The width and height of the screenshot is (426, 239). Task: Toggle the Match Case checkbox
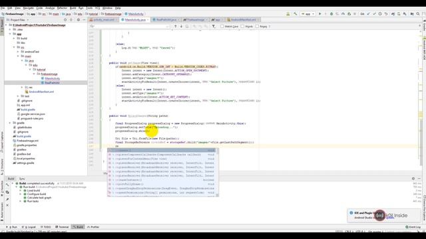222,27
